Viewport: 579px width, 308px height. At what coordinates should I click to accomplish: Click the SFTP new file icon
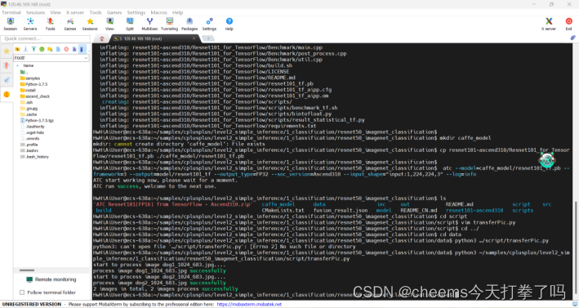coord(58,49)
